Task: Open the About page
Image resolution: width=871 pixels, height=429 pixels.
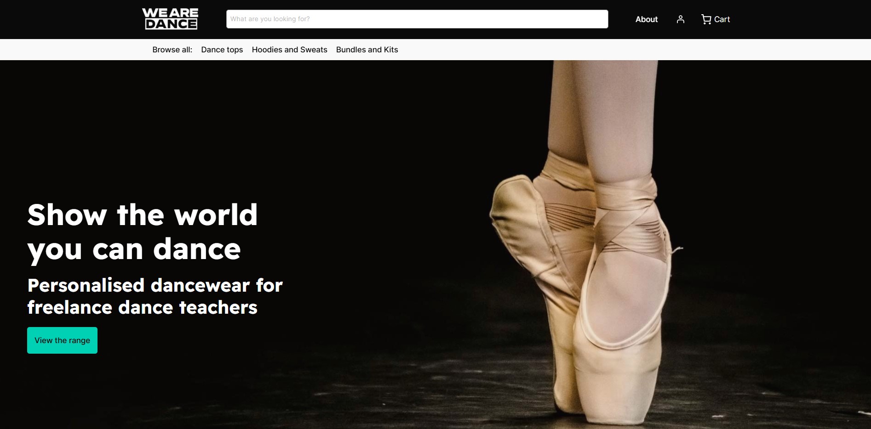Action: click(x=646, y=19)
